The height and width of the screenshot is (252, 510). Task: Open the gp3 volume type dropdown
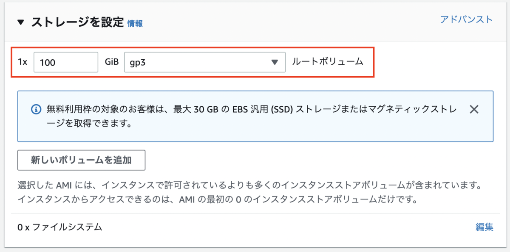205,62
